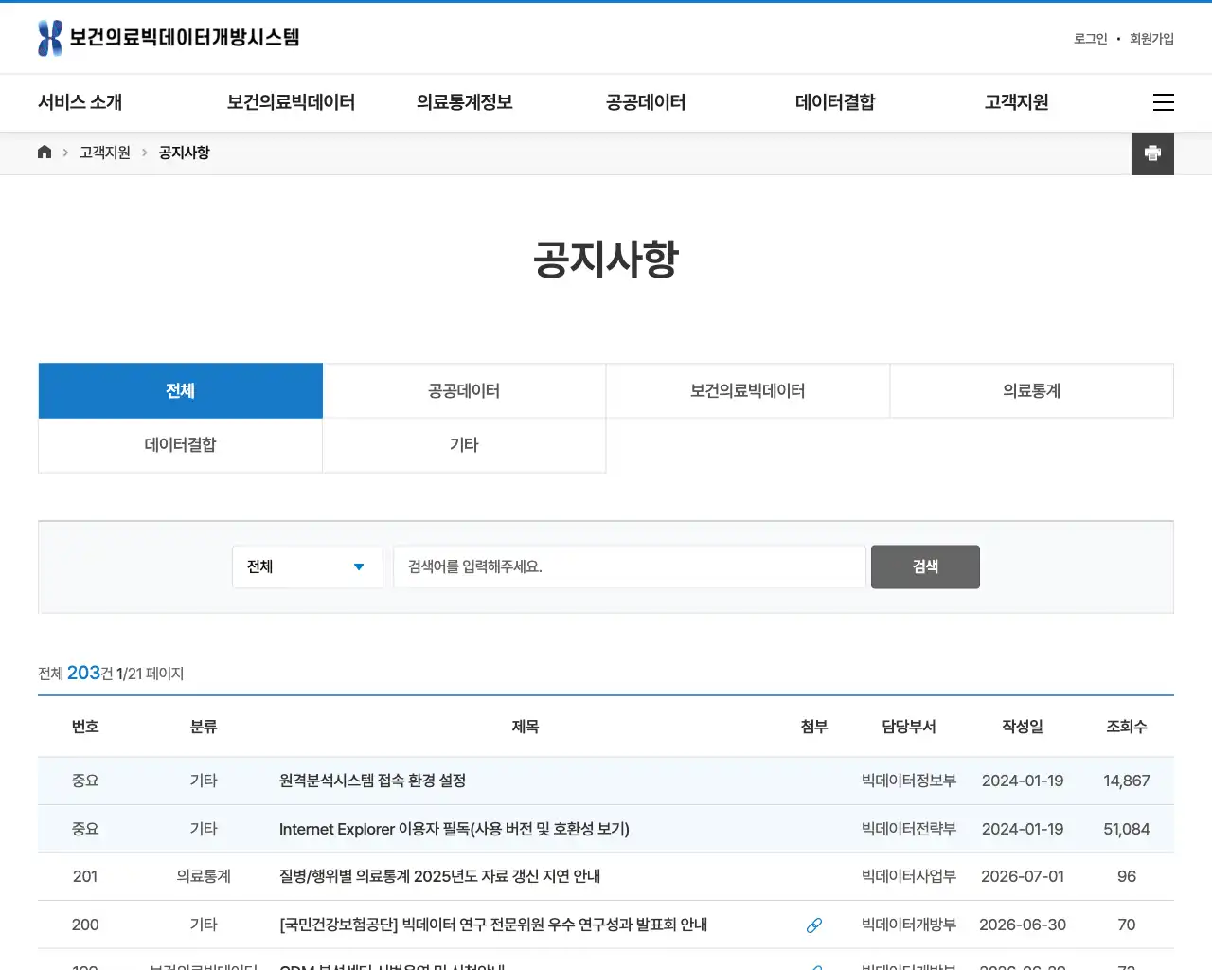Click row number 200
This screenshot has width=1212, height=970.
pyautogui.click(x=85, y=925)
